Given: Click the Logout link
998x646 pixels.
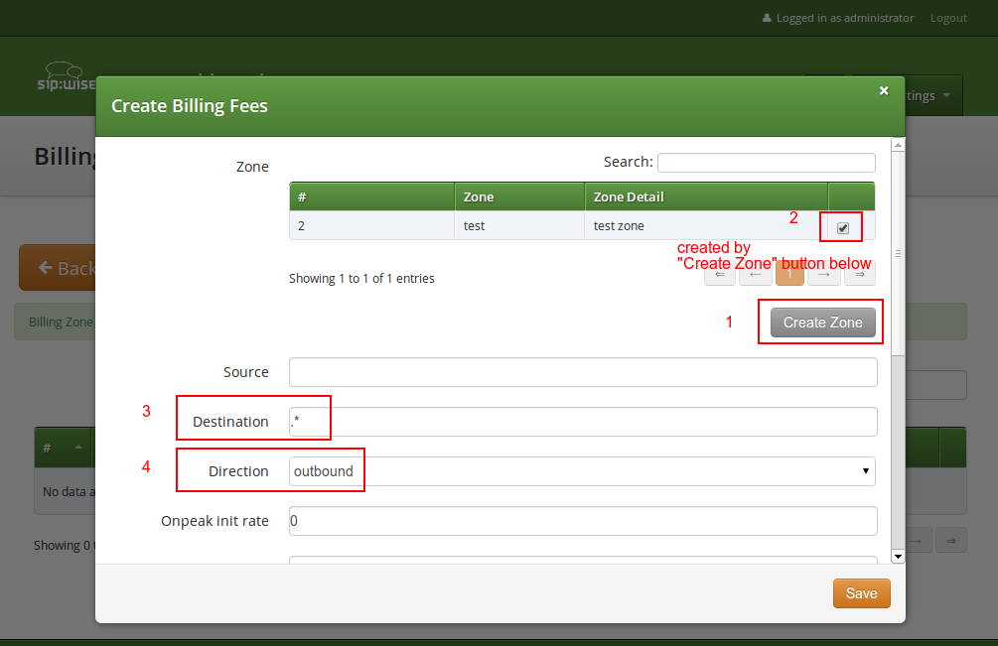Looking at the screenshot, I should click(x=947, y=17).
